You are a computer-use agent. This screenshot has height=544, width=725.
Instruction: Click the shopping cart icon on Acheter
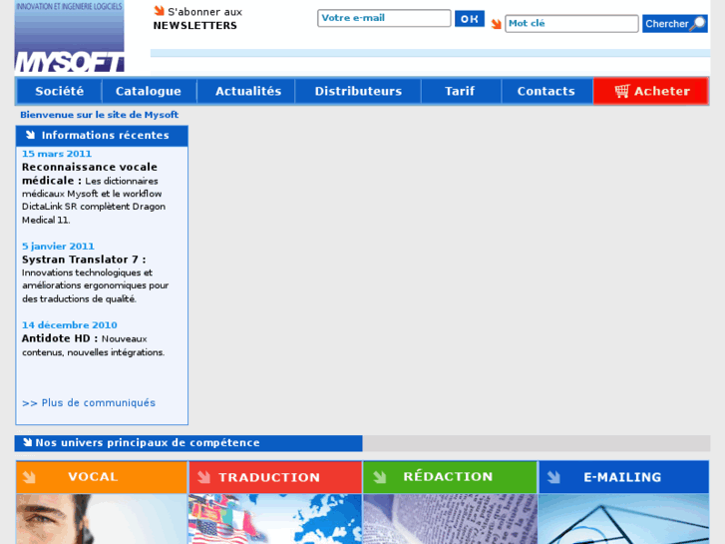pos(622,91)
